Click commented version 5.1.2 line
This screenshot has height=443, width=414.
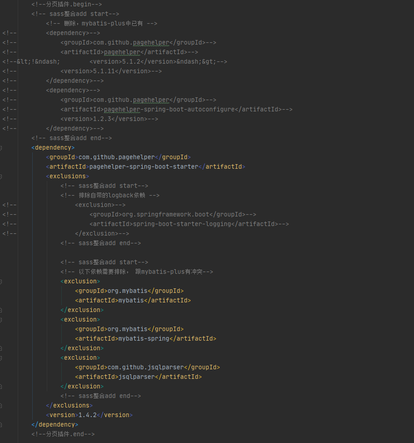tap(158, 61)
